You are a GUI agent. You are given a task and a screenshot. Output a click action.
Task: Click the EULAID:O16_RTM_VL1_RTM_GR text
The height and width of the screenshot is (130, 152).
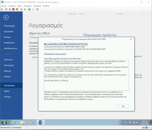click(x=56, y=81)
